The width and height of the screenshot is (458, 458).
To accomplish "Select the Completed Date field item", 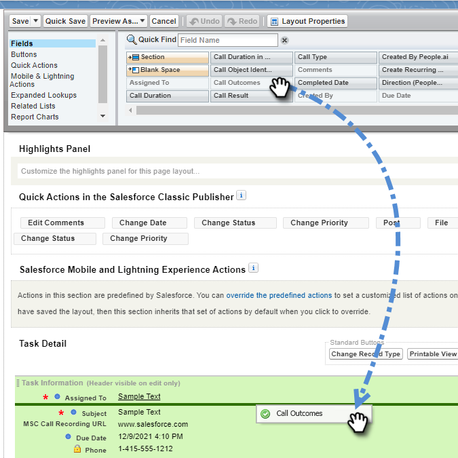I will [336, 83].
